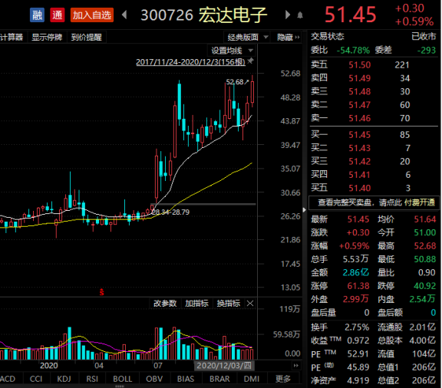The image size is (442, 388).
Task: Click the 买四 price 51.41
Action: (x=359, y=175)
